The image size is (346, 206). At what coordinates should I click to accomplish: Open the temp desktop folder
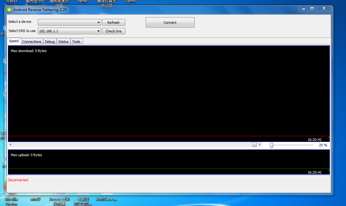pyautogui.click(x=83, y=2)
